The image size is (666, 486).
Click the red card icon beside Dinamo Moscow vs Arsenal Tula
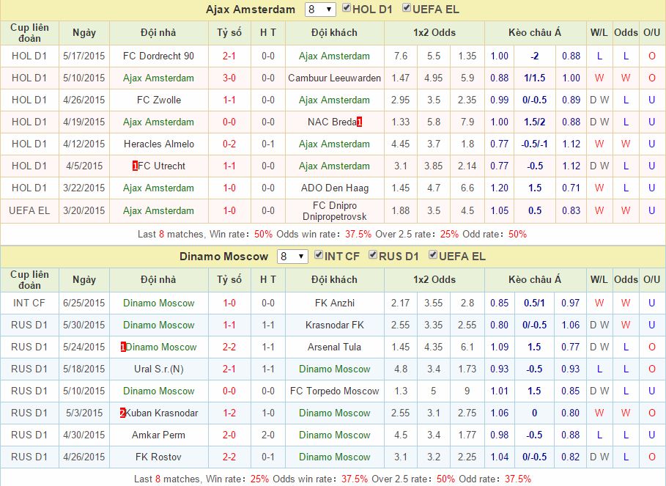123,347
